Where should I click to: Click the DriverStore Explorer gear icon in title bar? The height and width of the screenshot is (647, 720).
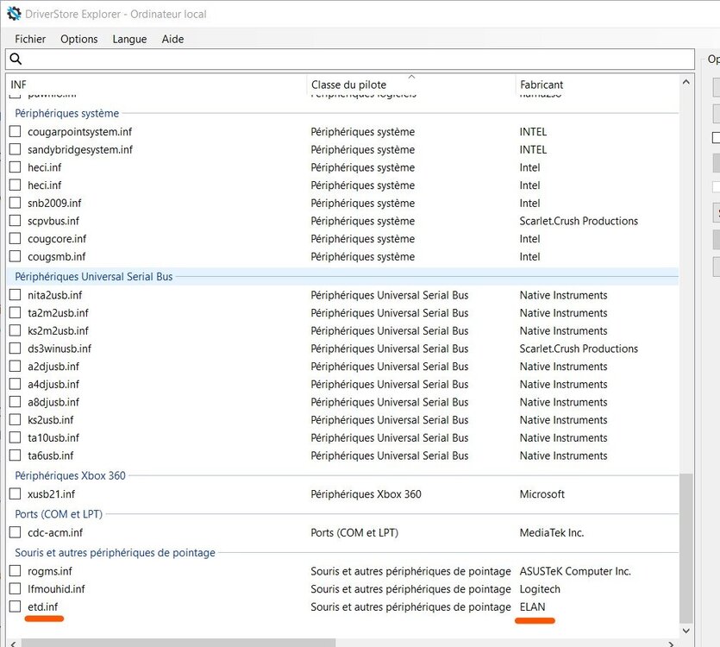pos(14,14)
